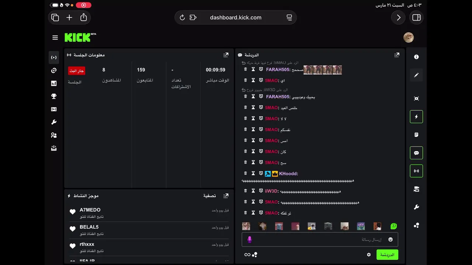
Task: Delete 5MAO message تو تفكه
Action: click(x=246, y=213)
